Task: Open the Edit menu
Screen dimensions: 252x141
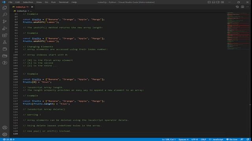Action: pyautogui.click(x=17, y=2)
